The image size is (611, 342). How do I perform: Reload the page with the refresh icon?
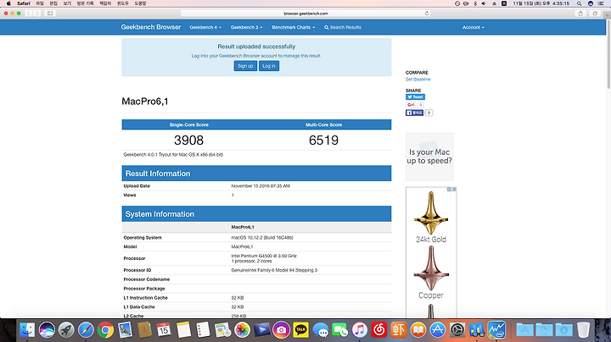[427, 14]
